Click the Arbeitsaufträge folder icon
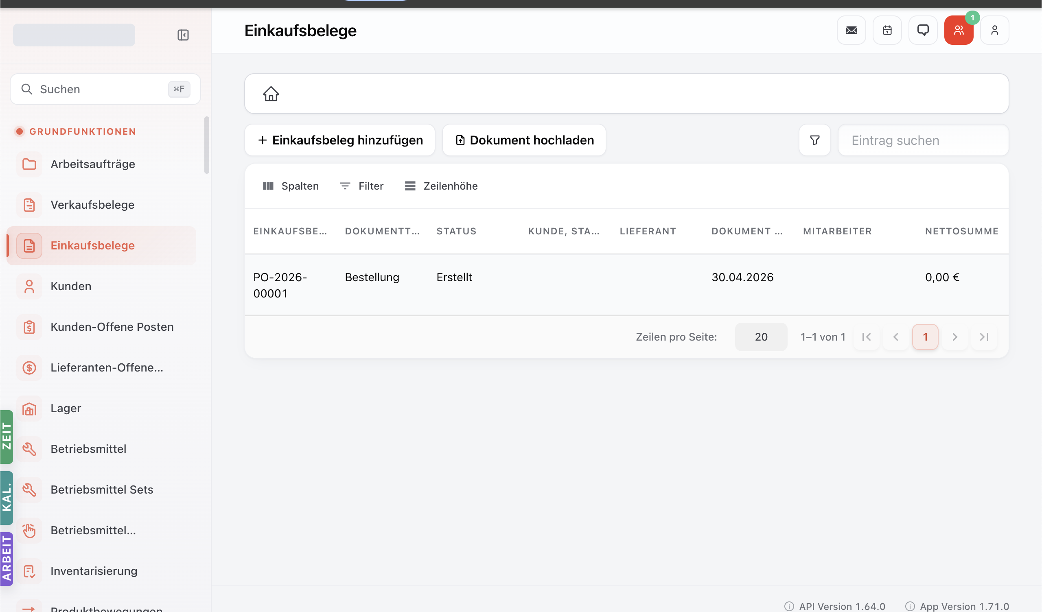 29,164
